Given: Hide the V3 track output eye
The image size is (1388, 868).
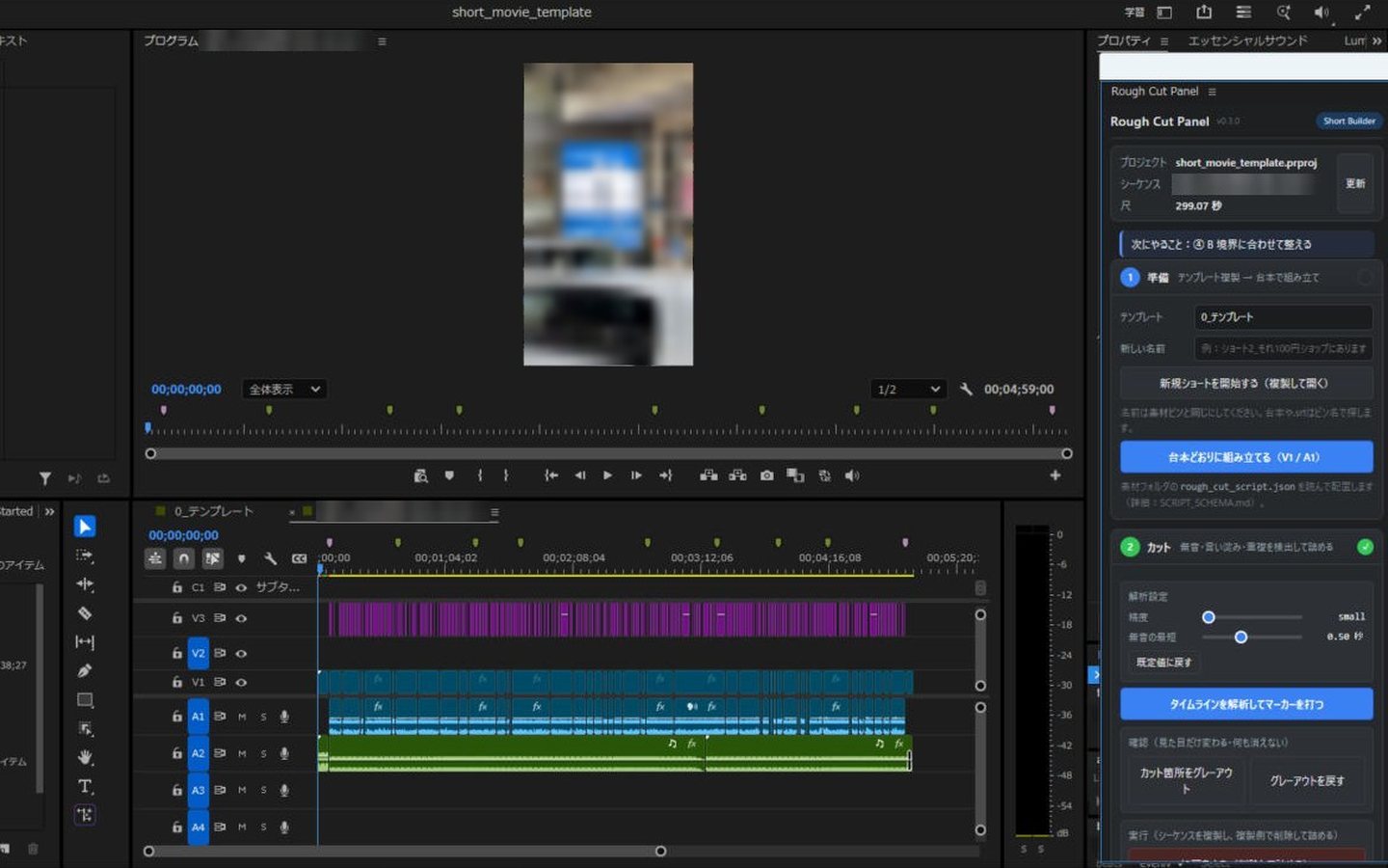Looking at the screenshot, I should click(x=241, y=618).
